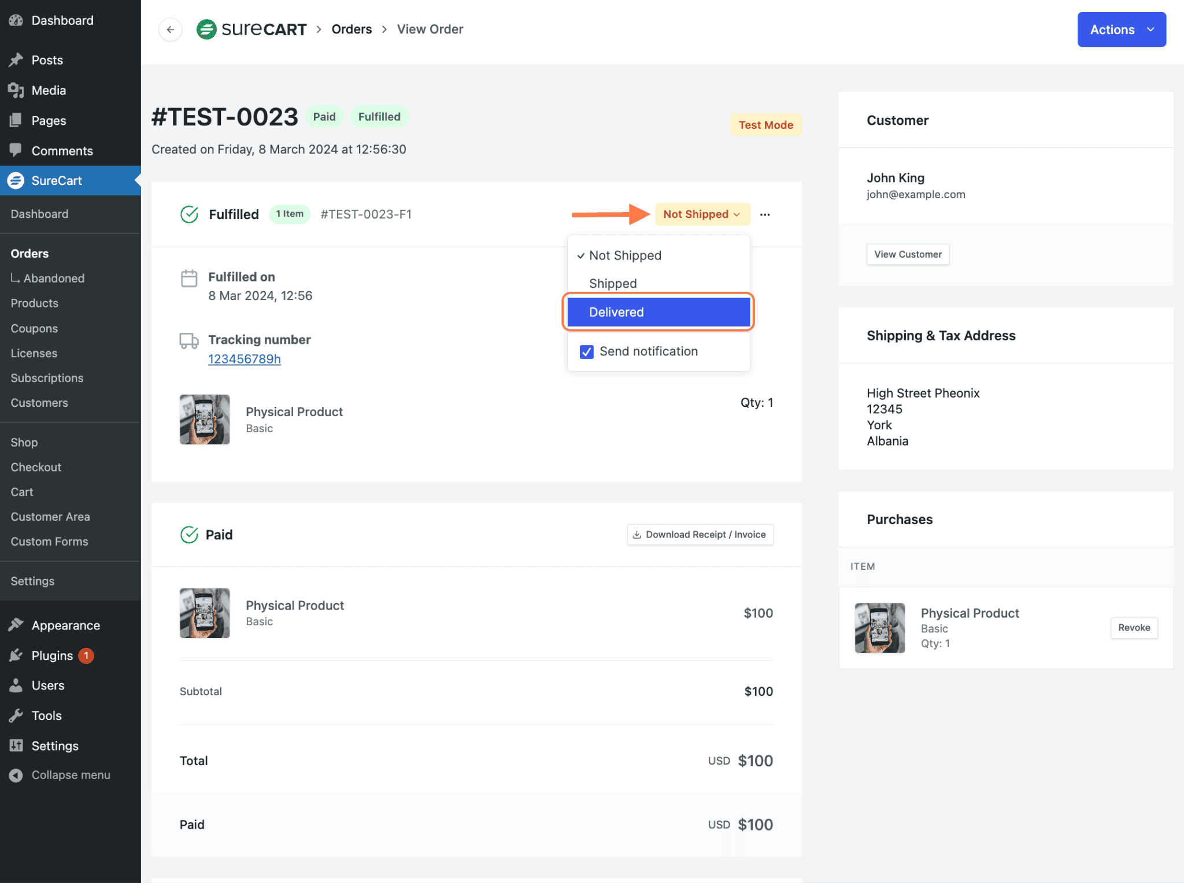Image resolution: width=1184 pixels, height=883 pixels.
Task: Click the View Customer button
Action: [907, 254]
